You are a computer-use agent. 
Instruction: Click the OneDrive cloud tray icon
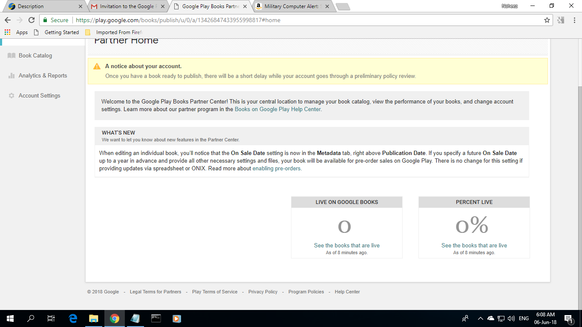coord(491,318)
